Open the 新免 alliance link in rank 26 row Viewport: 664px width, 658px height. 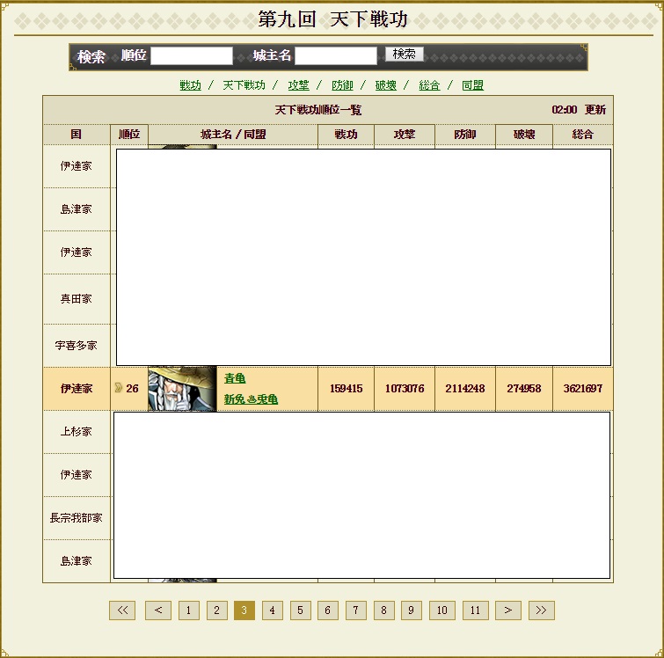251,398
